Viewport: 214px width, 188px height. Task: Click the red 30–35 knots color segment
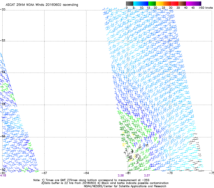click(175, 3)
